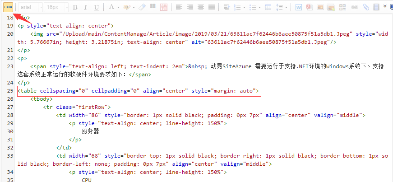Insert a hyperlink with the link icon

(354, 7)
